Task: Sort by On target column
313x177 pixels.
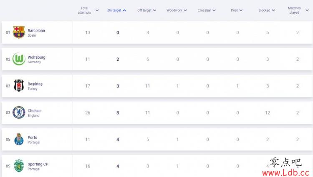Action: click(x=117, y=10)
